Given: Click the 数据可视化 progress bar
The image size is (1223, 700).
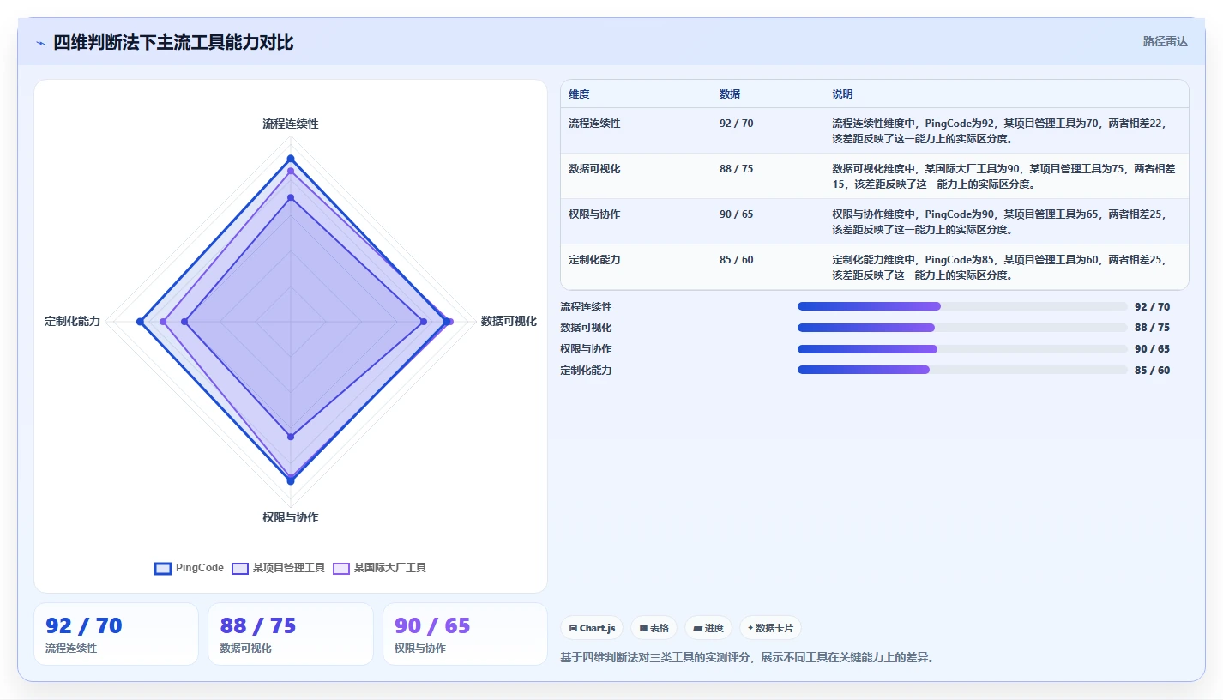Looking at the screenshot, I should pos(962,328).
